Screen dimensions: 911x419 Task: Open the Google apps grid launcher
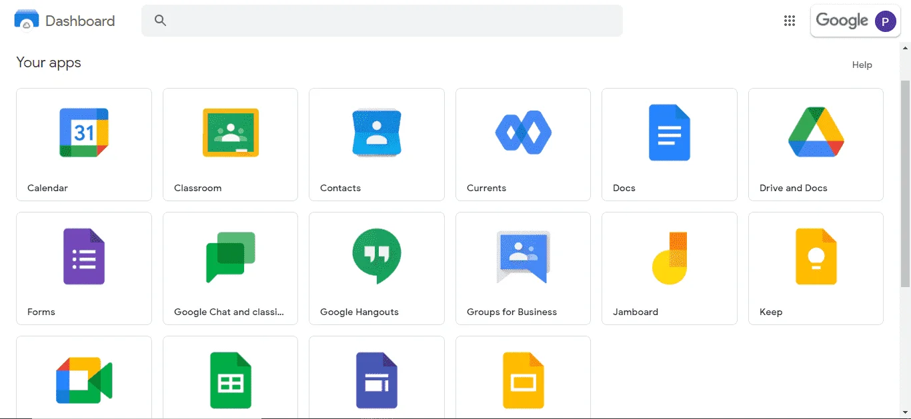tap(790, 21)
